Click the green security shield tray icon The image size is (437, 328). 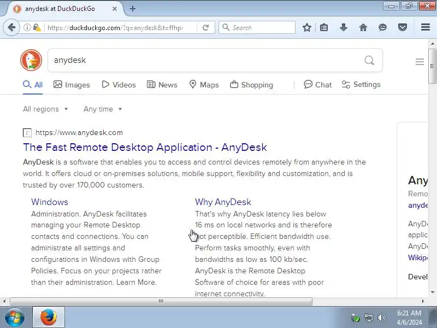[356, 318]
